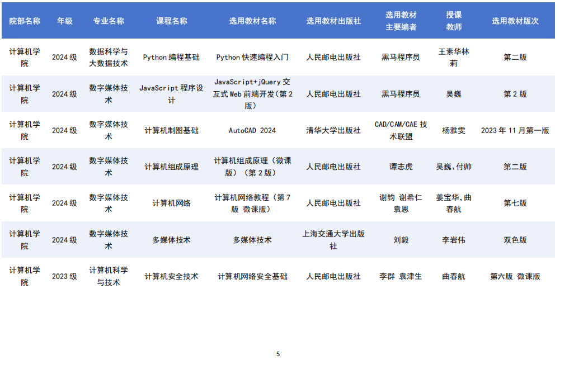
Task: Select the Python 编程基础 course cell
Action: click(x=171, y=57)
